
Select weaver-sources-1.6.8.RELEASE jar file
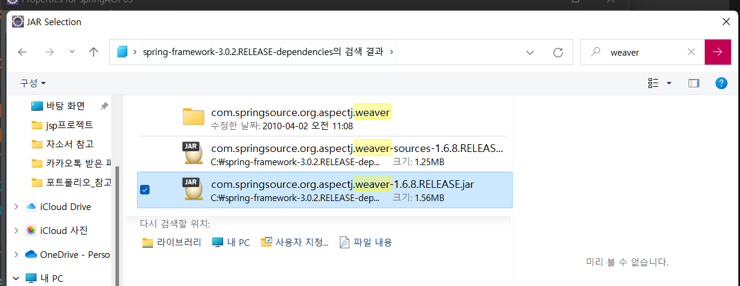[x=325, y=154]
